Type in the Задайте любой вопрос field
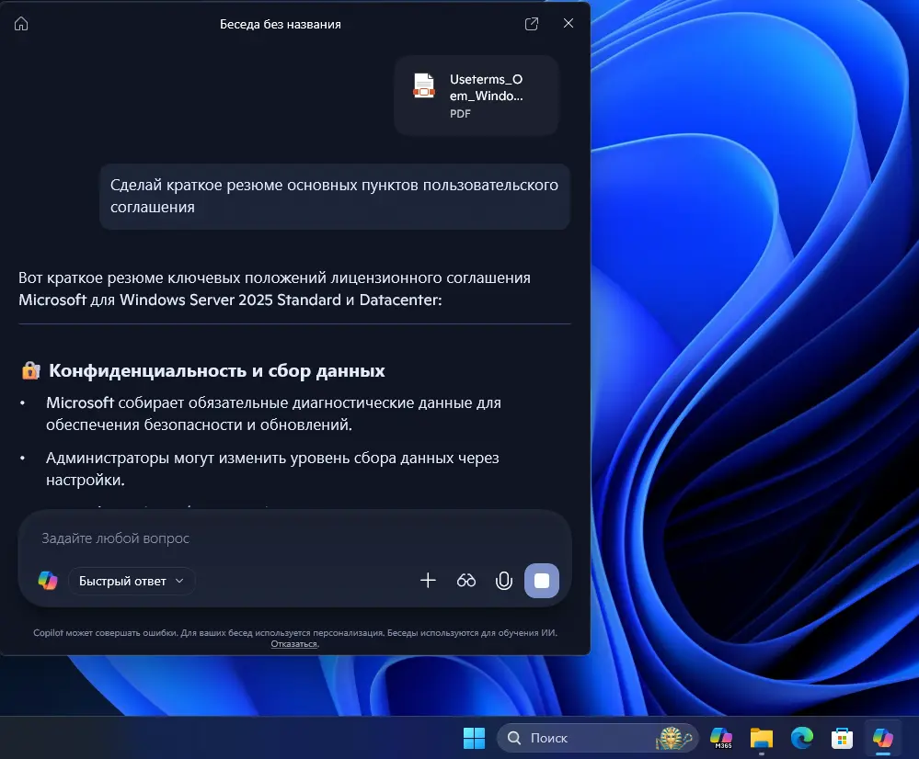Screen dimensions: 919x759 (276, 538)
